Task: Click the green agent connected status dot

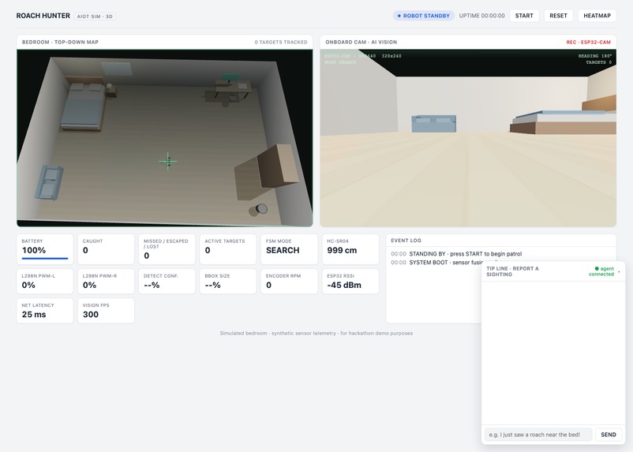Action: [597, 269]
